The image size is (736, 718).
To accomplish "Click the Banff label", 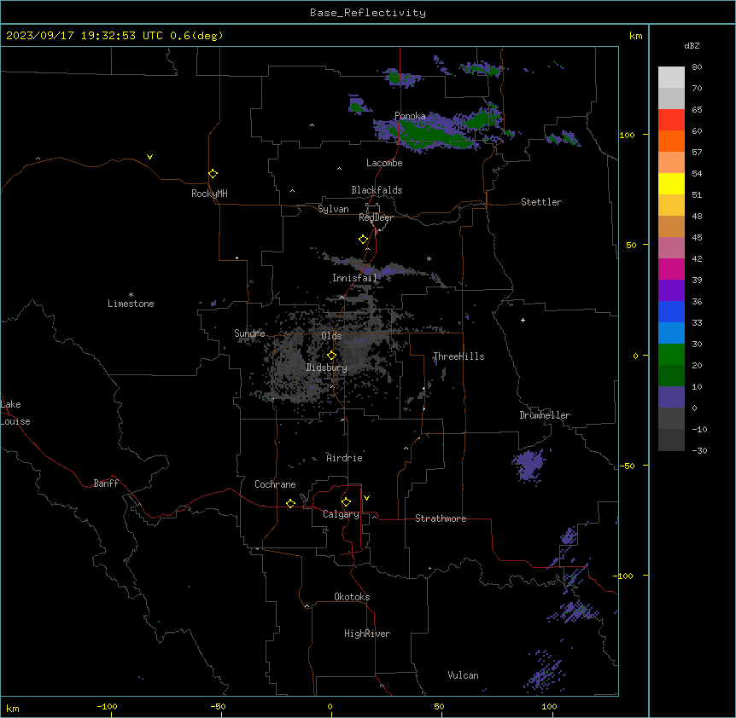I will (x=106, y=483).
